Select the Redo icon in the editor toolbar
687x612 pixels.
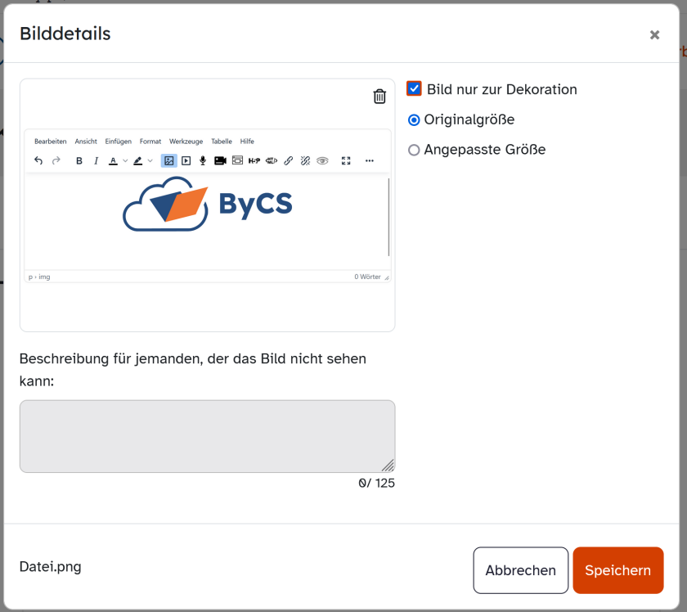(56, 160)
